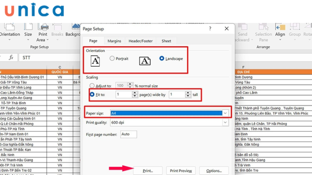Click the Adjust to percentage spinner arrows

[x=130, y=86]
